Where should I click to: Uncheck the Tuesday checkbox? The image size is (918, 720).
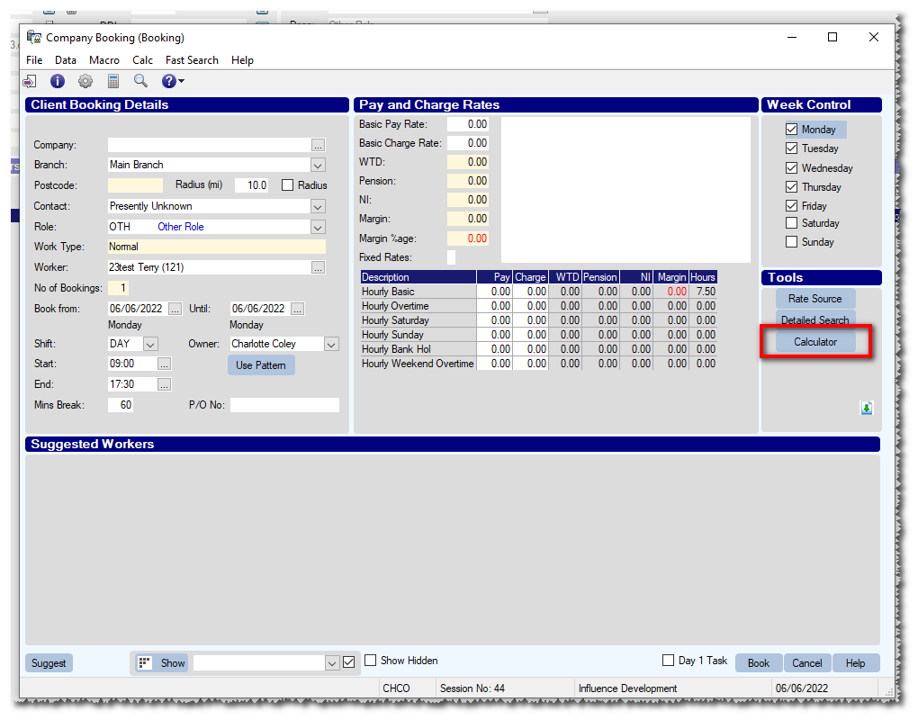[x=791, y=148]
